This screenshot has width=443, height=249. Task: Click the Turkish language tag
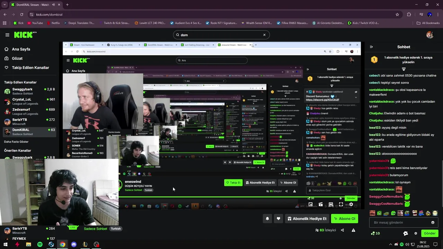click(x=116, y=229)
